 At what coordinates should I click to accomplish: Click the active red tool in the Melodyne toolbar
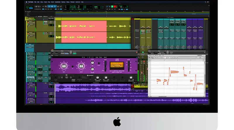click(x=165, y=58)
